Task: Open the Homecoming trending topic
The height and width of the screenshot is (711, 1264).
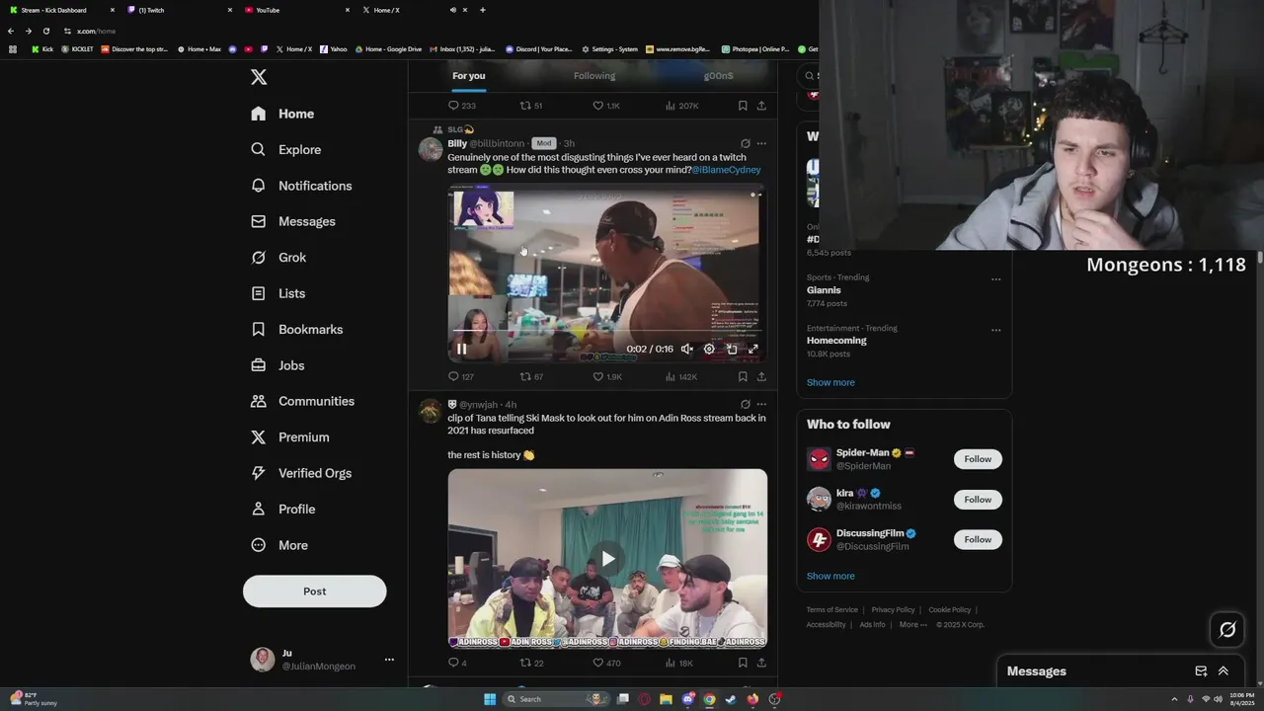Action: click(836, 341)
